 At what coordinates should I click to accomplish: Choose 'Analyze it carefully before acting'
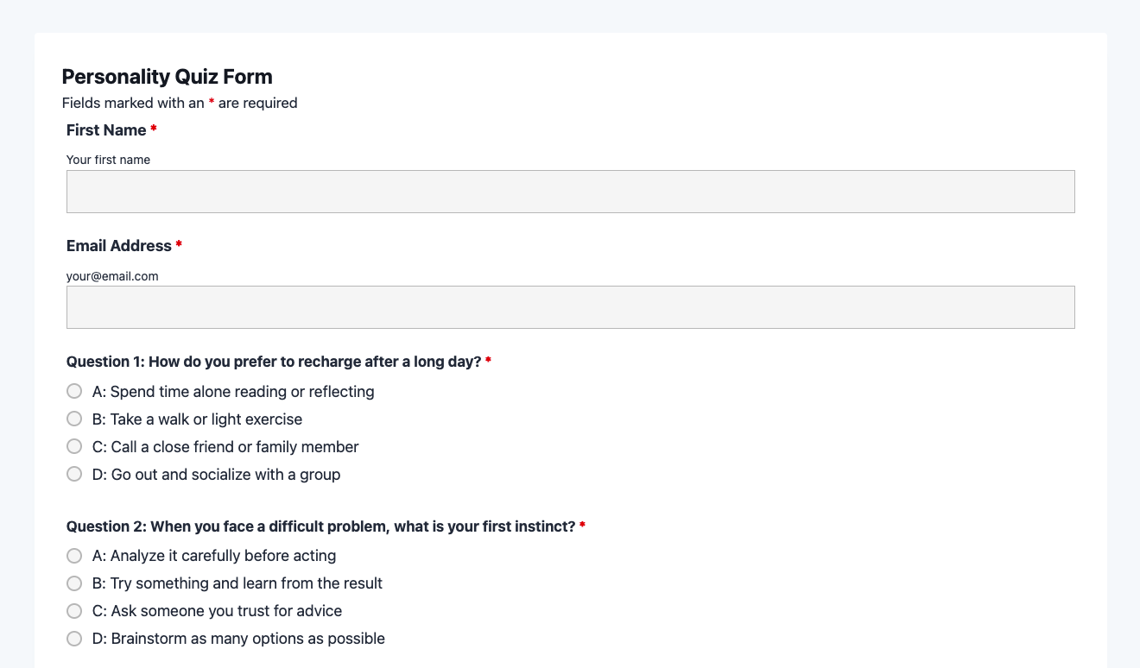click(74, 556)
